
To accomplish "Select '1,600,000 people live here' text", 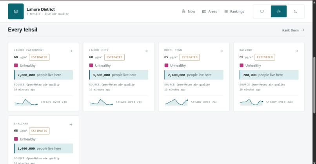I will [x=39, y=148].
